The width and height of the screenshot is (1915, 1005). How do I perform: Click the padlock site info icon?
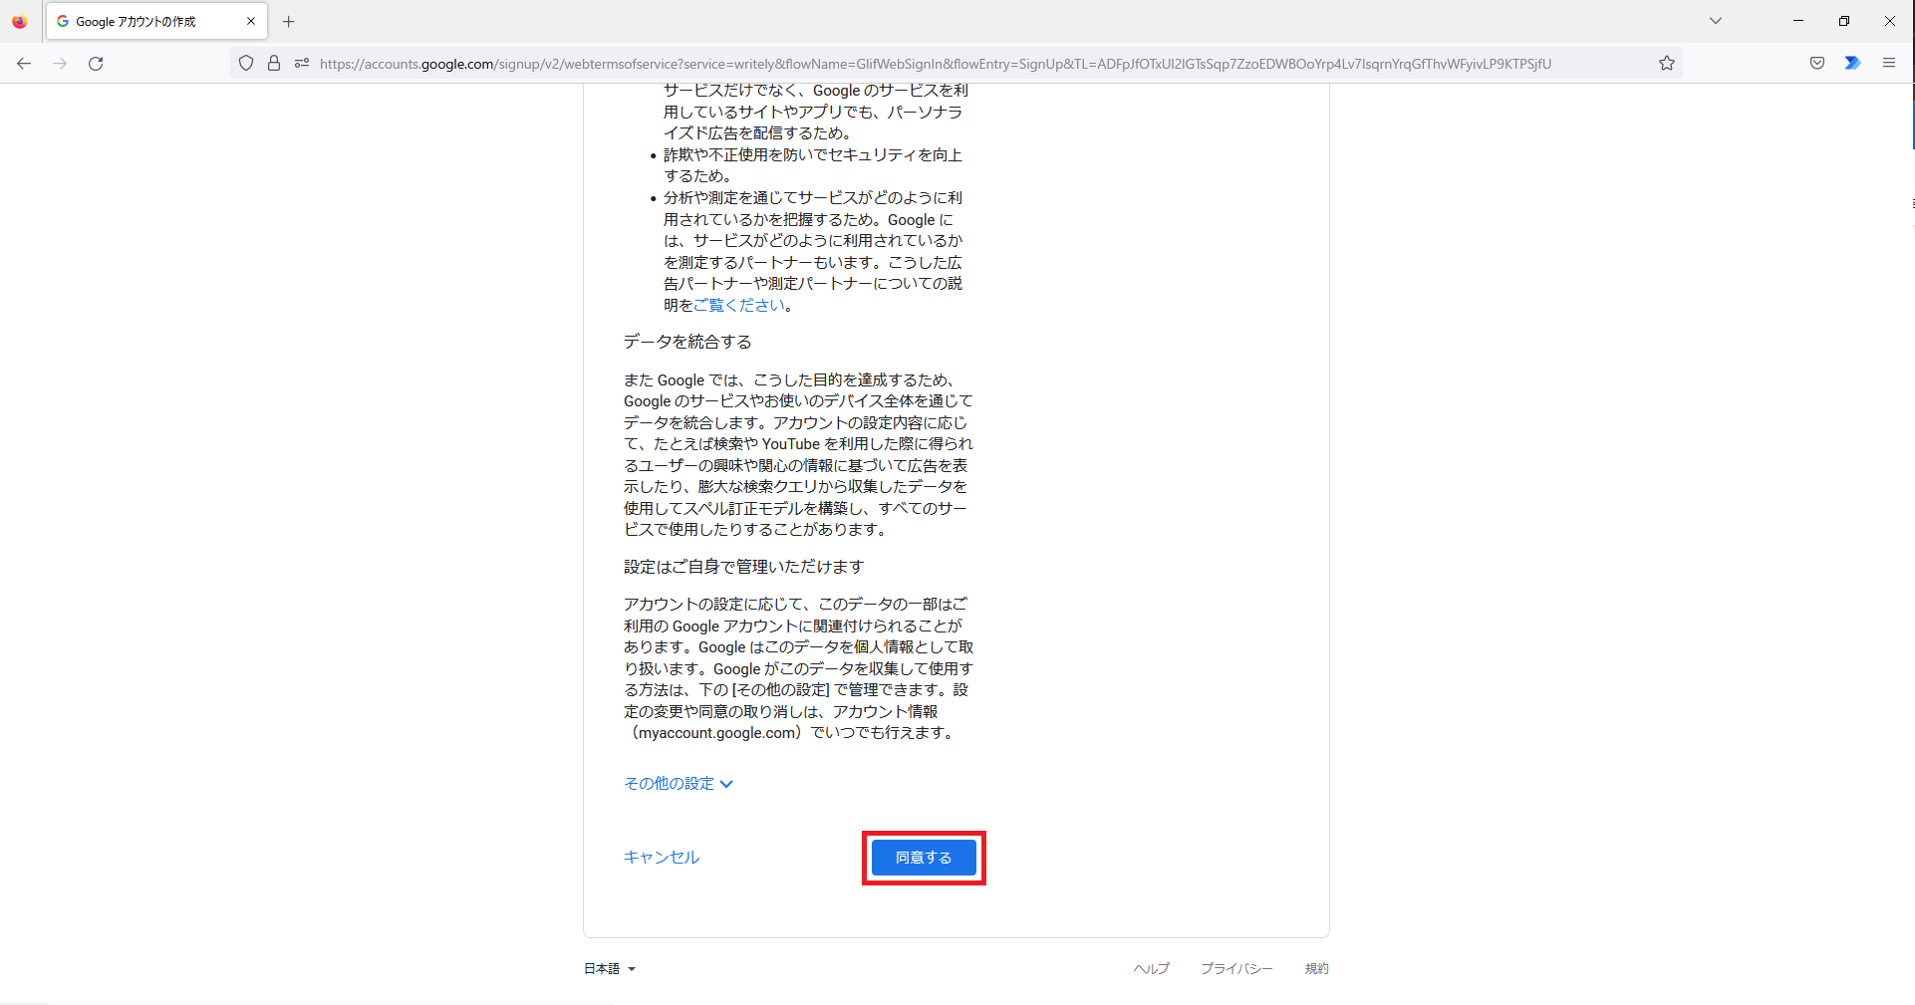pos(274,64)
